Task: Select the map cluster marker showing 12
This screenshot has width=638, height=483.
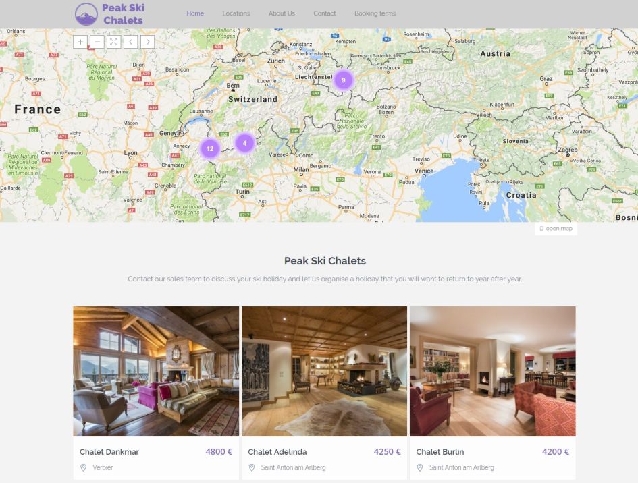Action: pyautogui.click(x=210, y=149)
